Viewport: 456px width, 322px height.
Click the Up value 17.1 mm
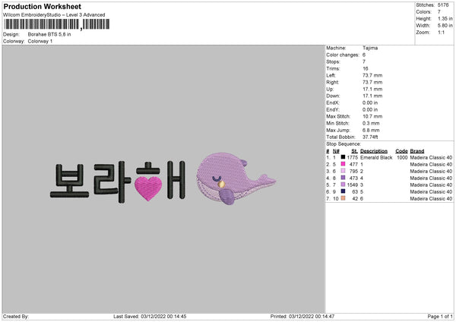coord(372,89)
